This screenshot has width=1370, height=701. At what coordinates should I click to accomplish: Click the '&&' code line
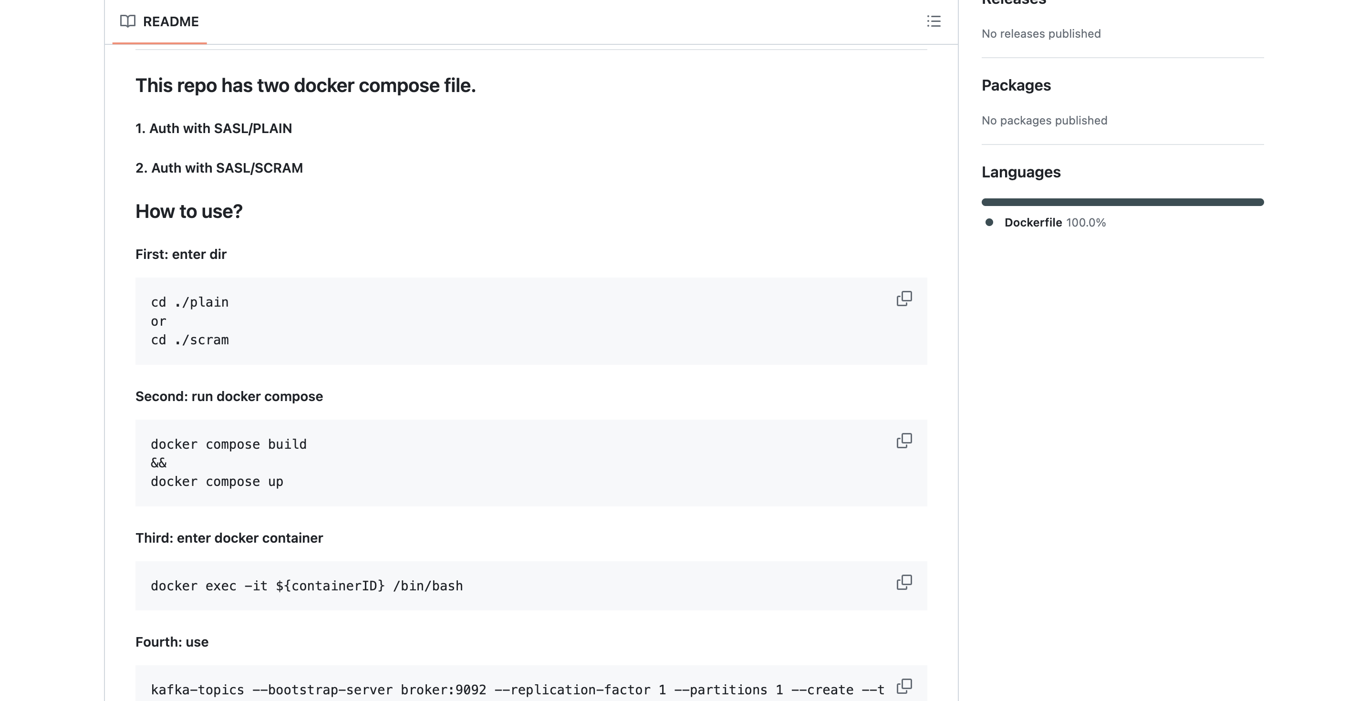158,463
